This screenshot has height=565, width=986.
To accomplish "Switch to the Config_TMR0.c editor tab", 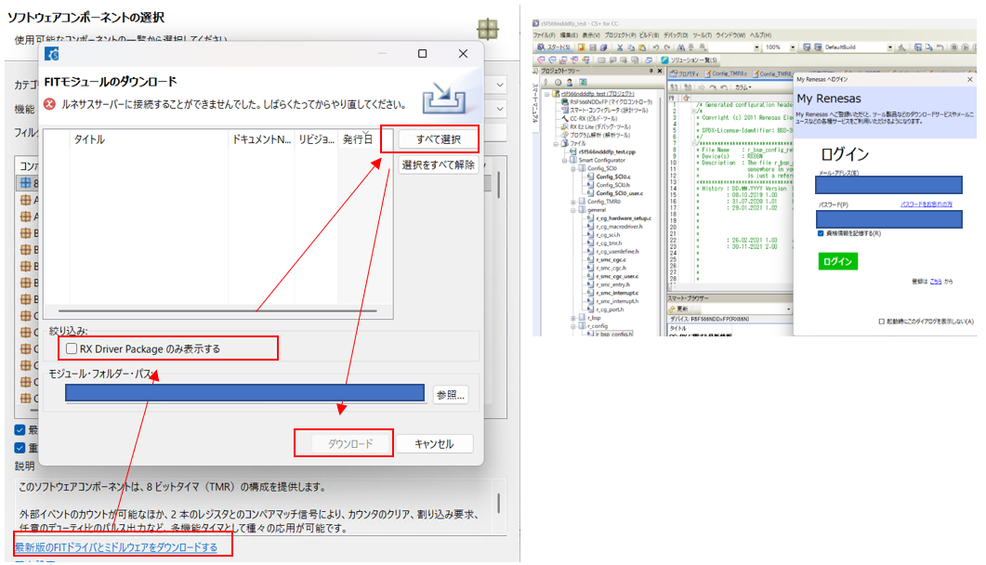I will coord(726,73).
